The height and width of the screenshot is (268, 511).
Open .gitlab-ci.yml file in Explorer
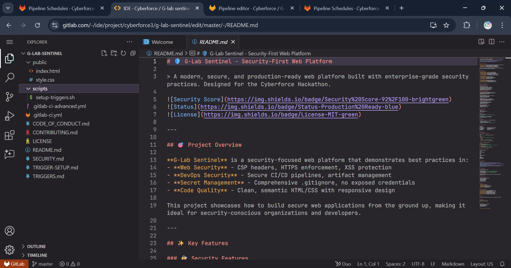(x=47, y=115)
